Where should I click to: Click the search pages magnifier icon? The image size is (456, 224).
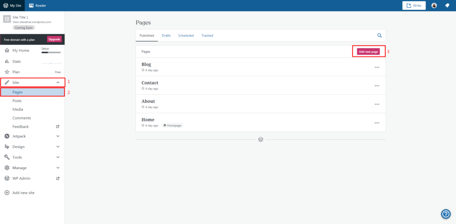379,36
